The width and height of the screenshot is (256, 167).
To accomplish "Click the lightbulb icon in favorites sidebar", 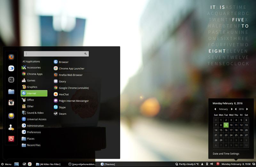I will (x=11, y=116).
